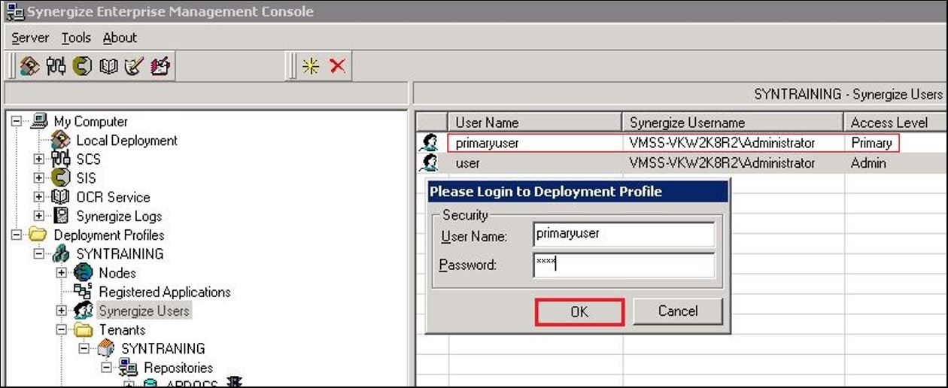This screenshot has height=388, width=948.
Task: Click the Registered Applications tree icon
Action: [x=84, y=292]
